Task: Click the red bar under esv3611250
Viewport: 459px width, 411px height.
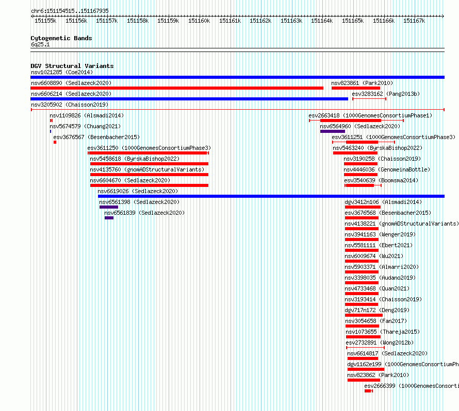Action: [148, 153]
